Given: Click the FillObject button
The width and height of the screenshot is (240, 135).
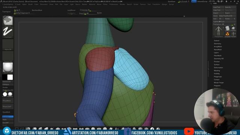Looking at the screenshot, I should point(8,84).
